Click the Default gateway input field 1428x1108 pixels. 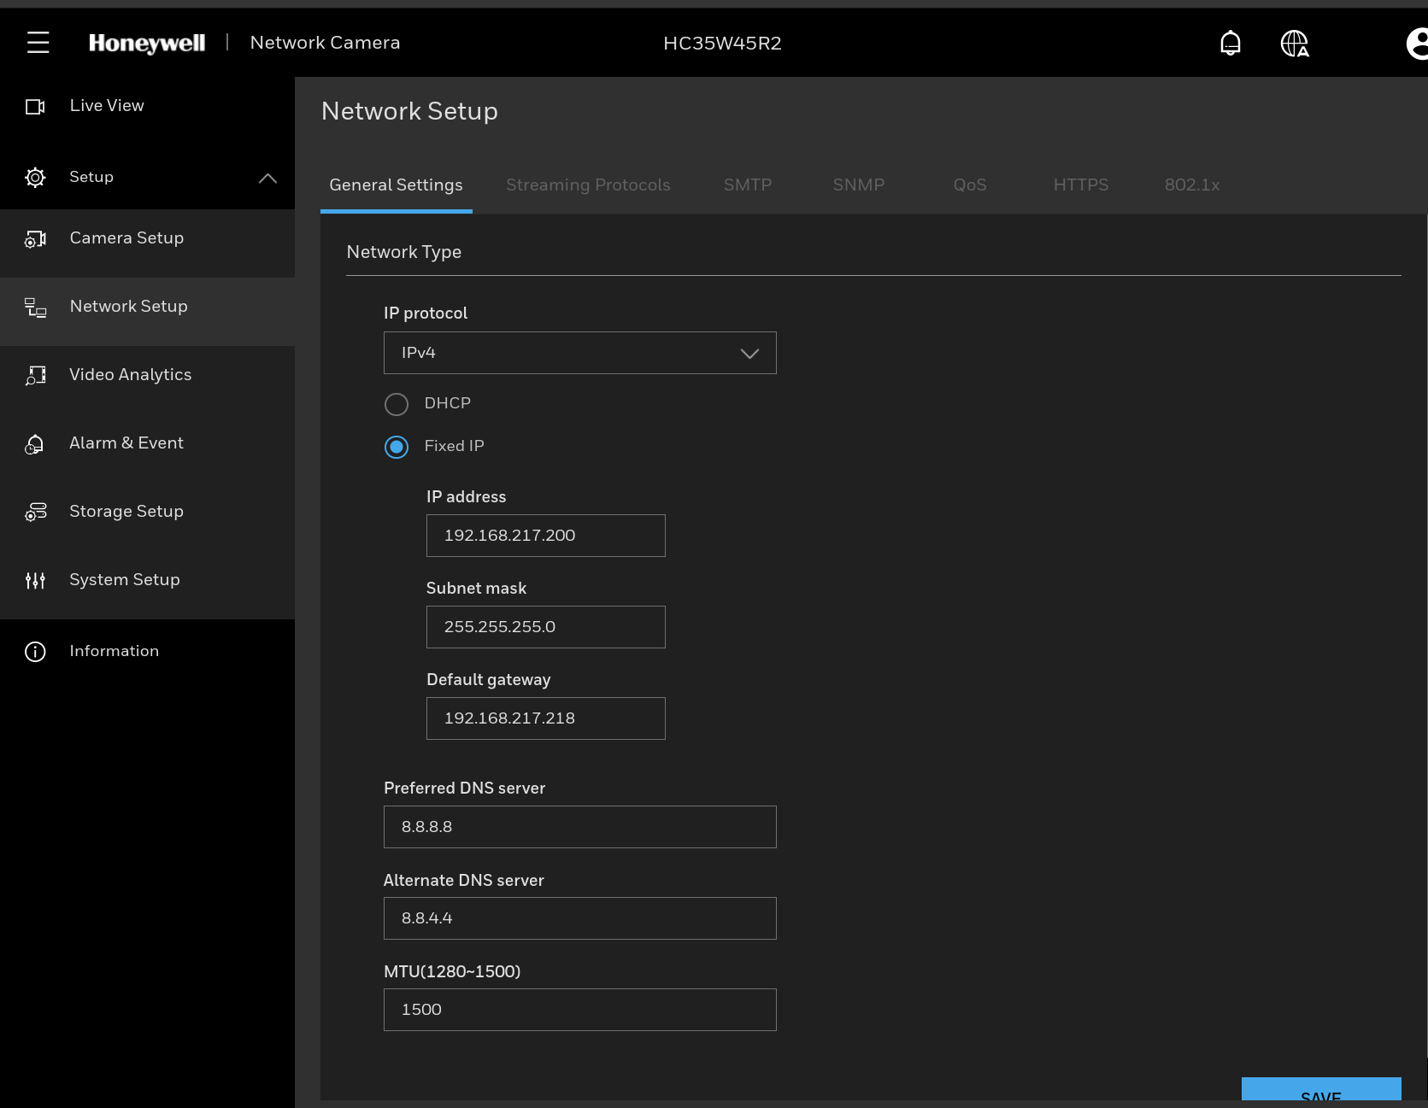click(545, 718)
